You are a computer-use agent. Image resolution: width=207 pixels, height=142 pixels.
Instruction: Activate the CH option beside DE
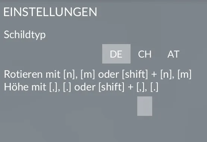click(145, 54)
